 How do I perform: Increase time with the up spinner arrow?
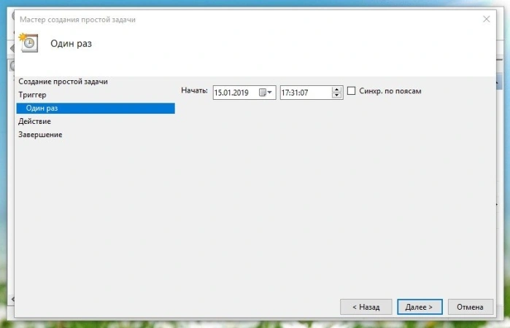[336, 90]
